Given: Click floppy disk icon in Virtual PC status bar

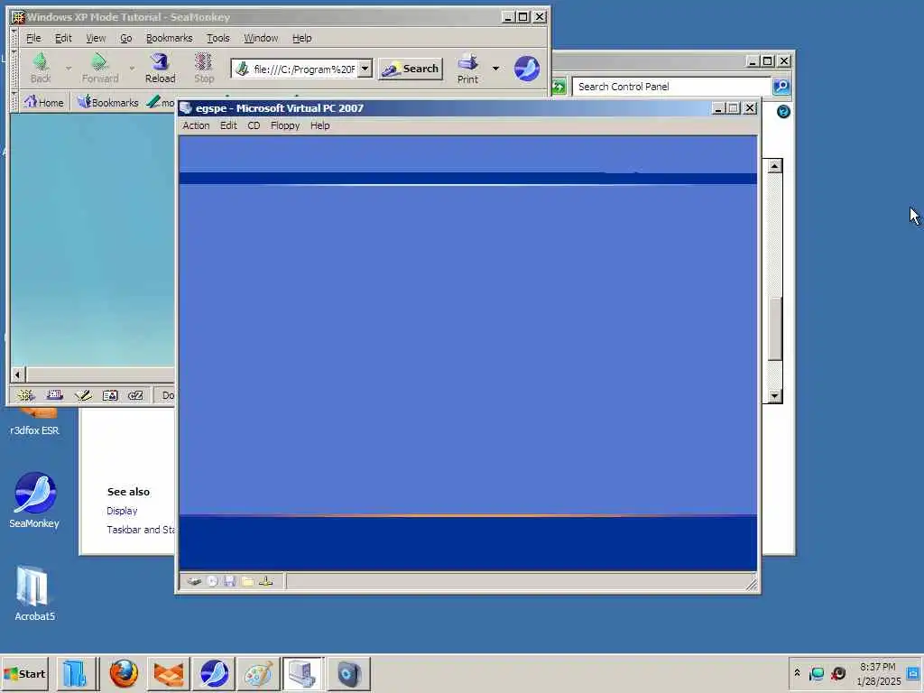Looking at the screenshot, I should [230, 582].
